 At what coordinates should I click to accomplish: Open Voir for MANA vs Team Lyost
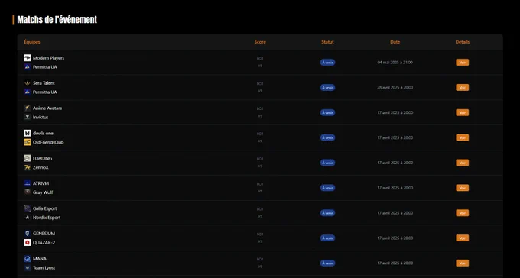coord(463,263)
